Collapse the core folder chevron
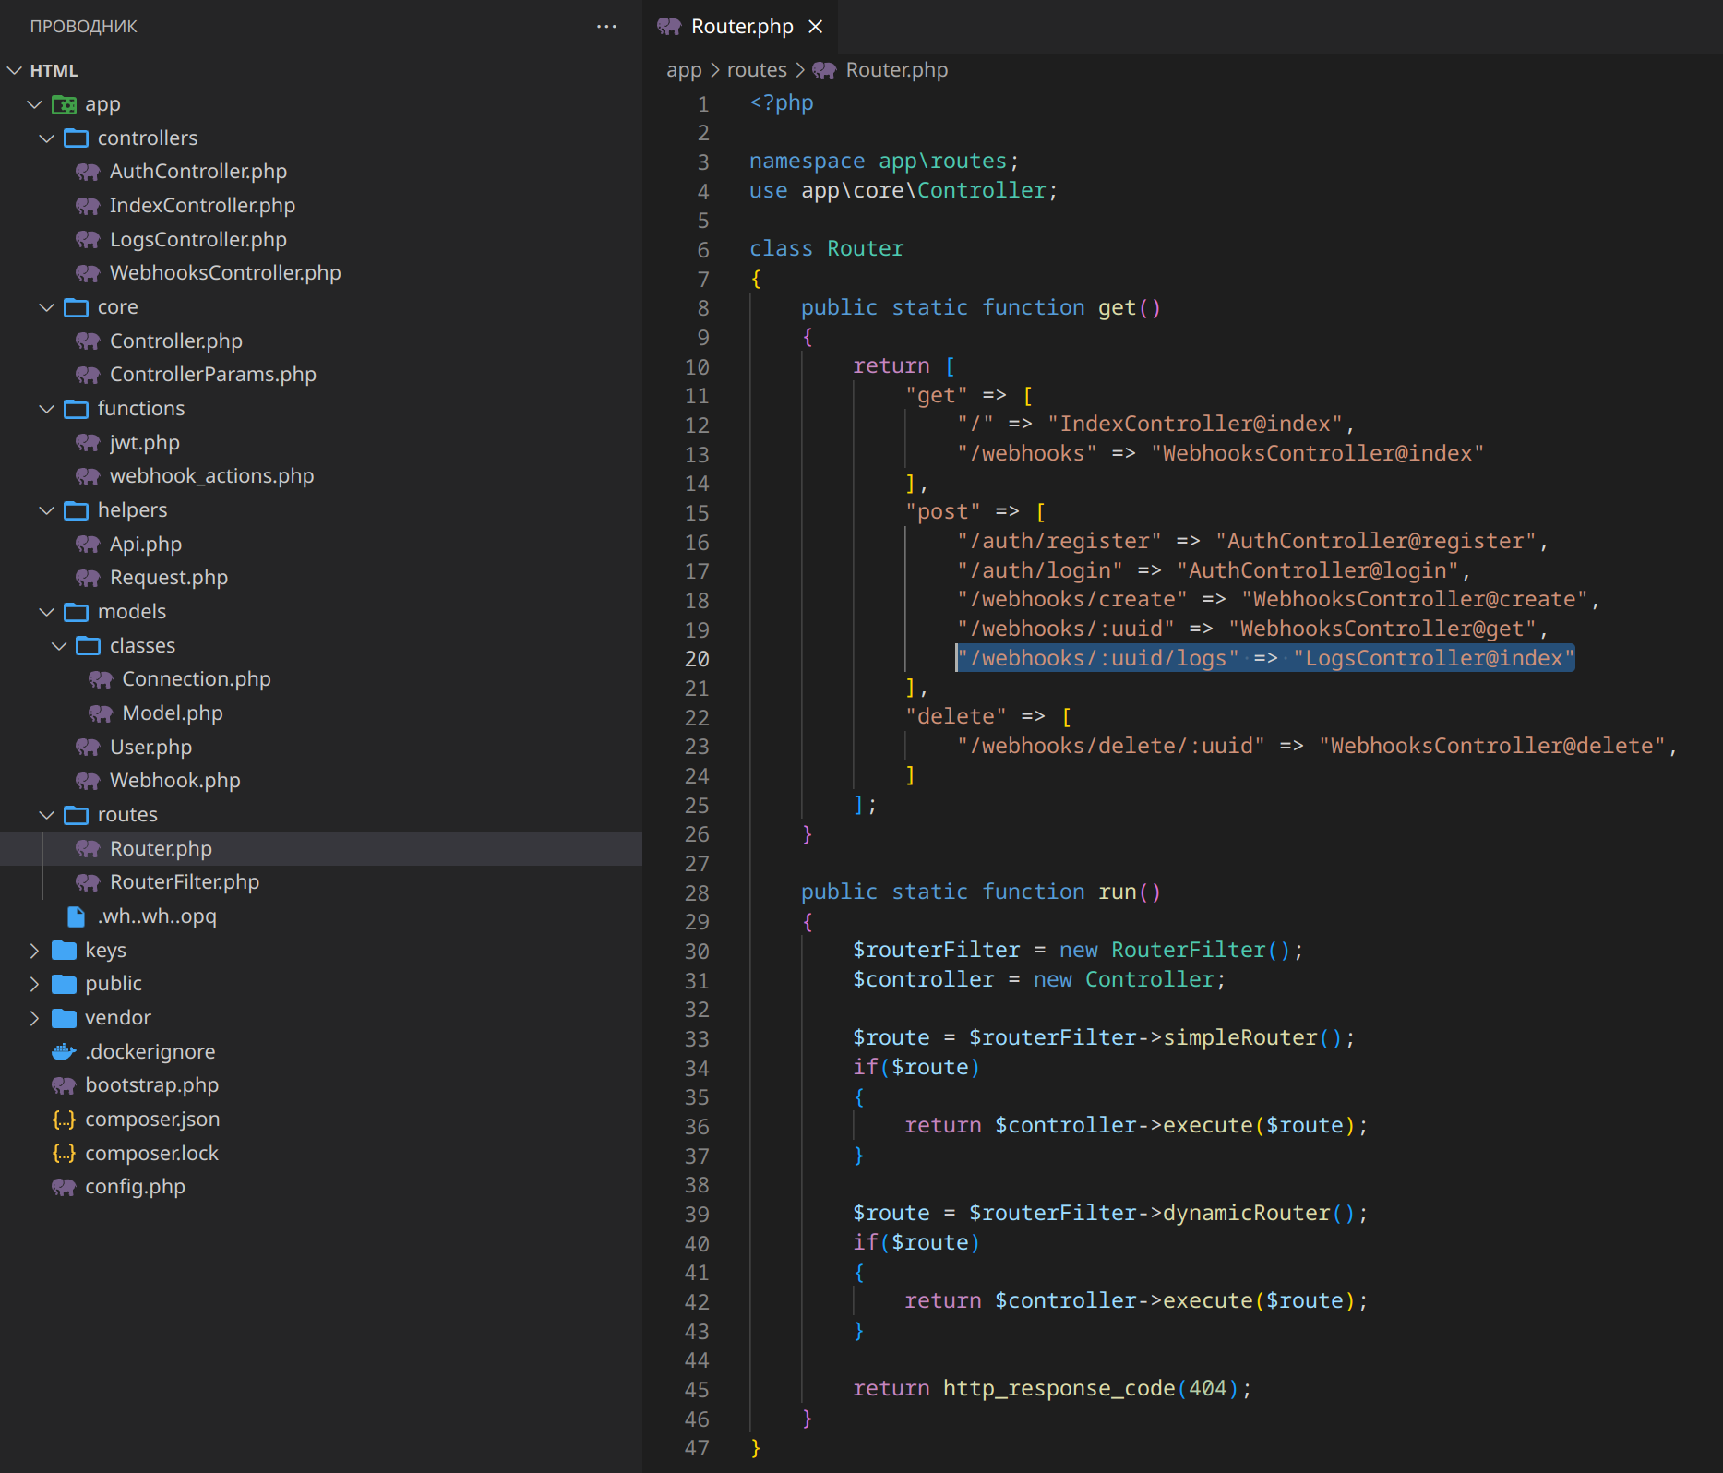1723x1473 pixels. [47, 307]
